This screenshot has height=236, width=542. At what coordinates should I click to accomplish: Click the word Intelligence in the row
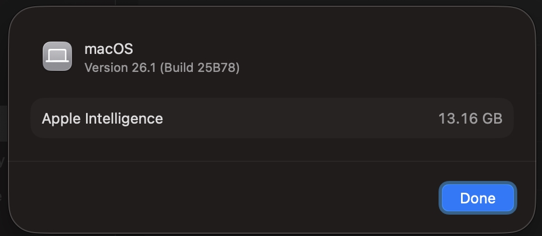coord(124,119)
